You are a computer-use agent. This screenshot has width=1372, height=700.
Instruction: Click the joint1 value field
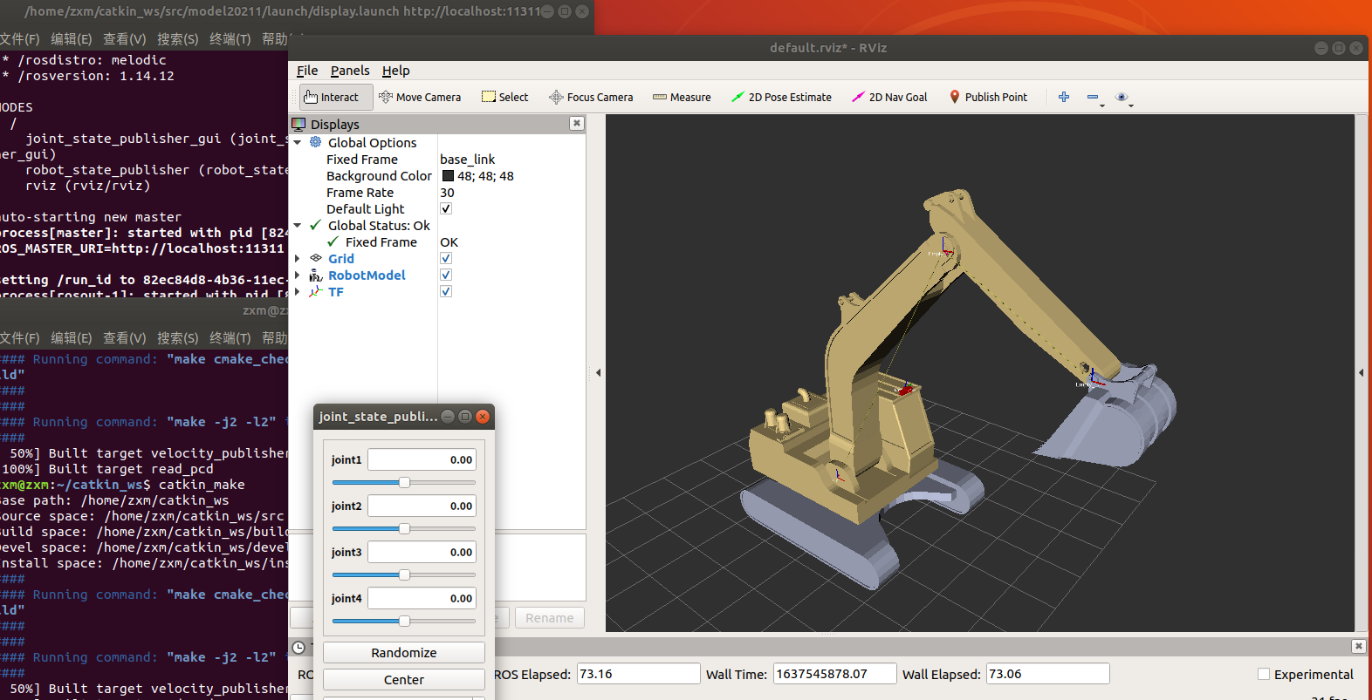point(422,459)
